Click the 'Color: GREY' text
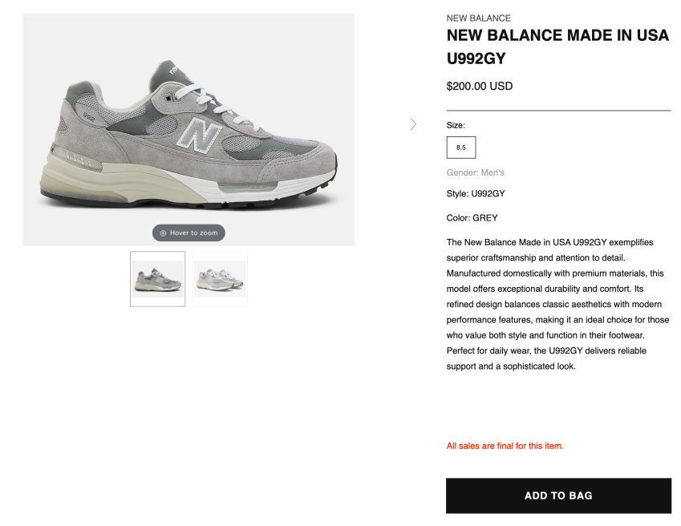 [x=472, y=218]
